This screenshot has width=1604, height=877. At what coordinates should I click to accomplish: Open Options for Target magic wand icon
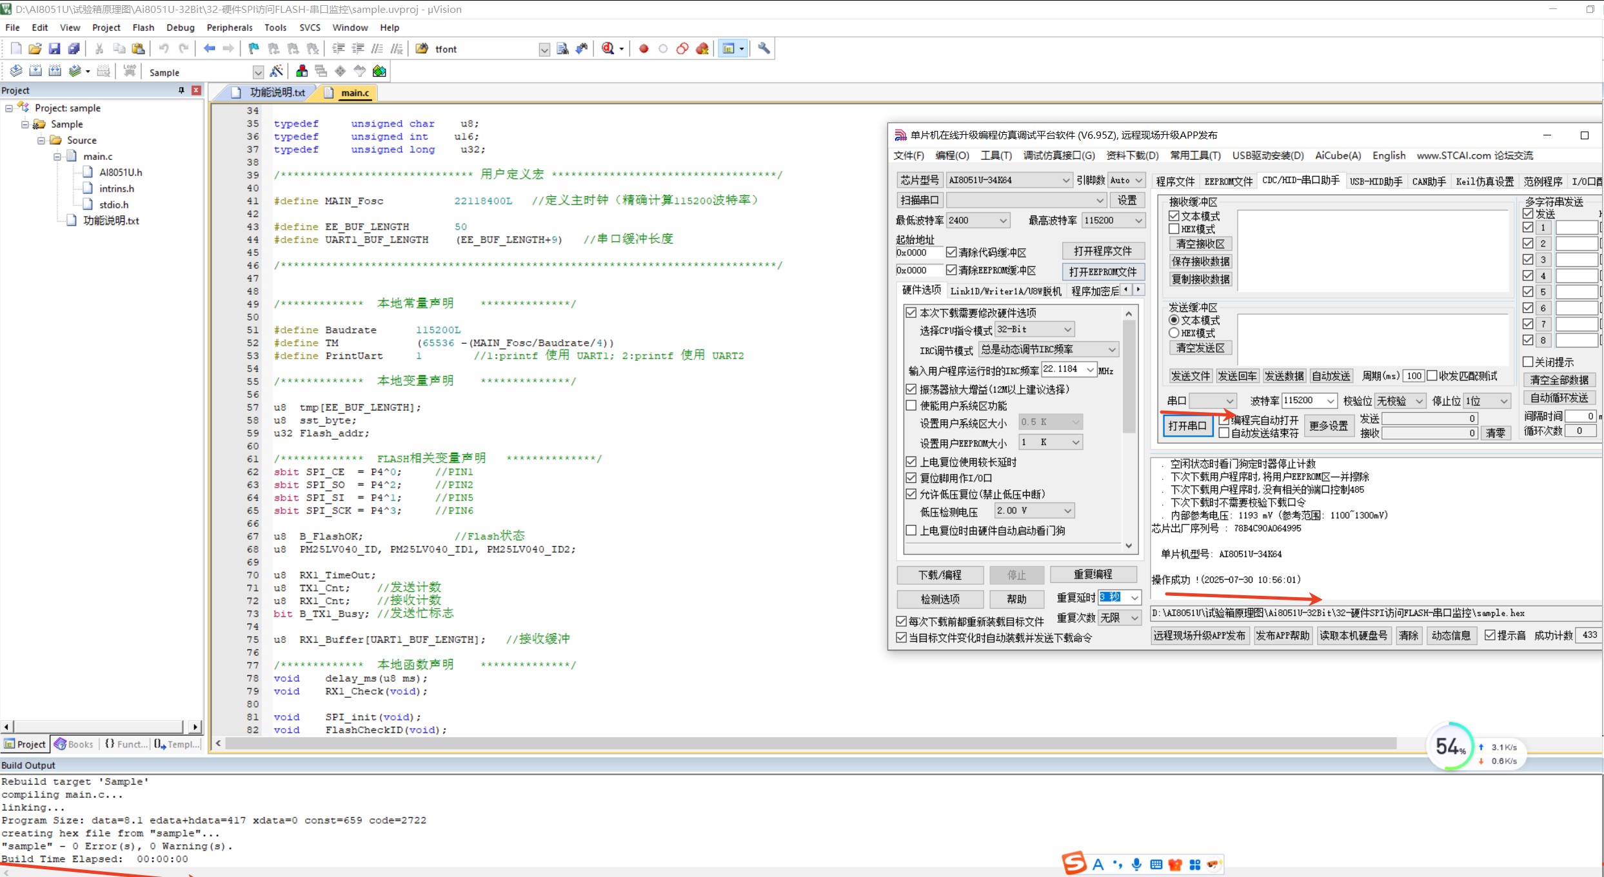coord(277,72)
